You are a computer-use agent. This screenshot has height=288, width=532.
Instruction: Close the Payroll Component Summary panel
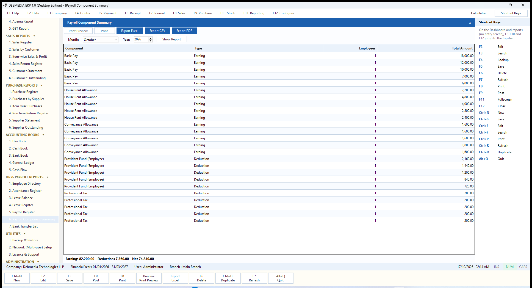470,23
